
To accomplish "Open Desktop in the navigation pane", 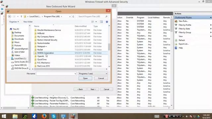I will (18, 32).
